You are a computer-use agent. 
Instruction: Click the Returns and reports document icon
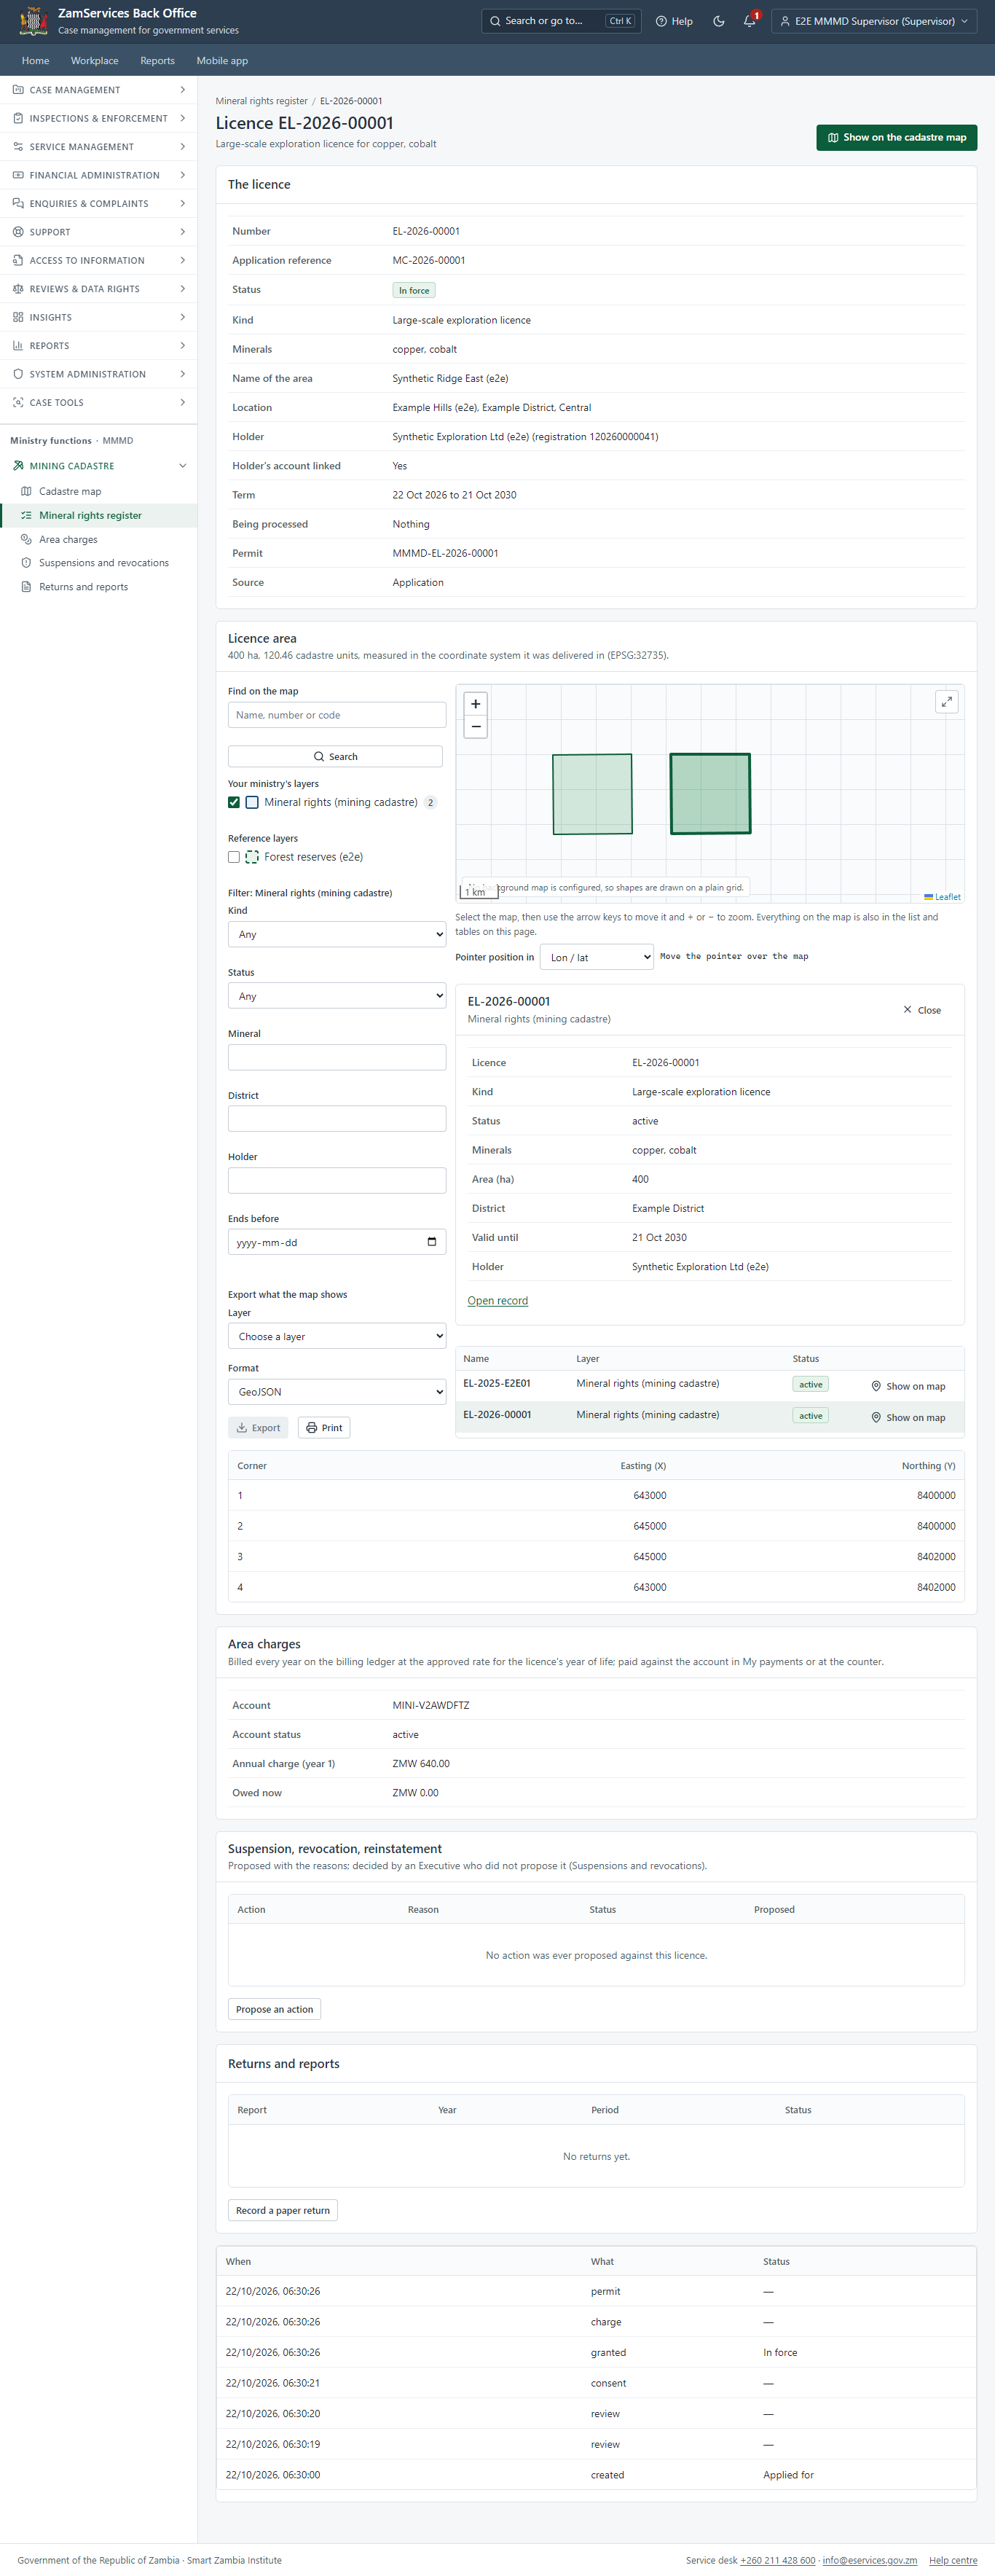26,587
